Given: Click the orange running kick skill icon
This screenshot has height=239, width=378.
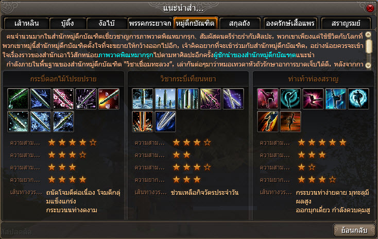Looking at the screenshot, I should [x=268, y=122].
